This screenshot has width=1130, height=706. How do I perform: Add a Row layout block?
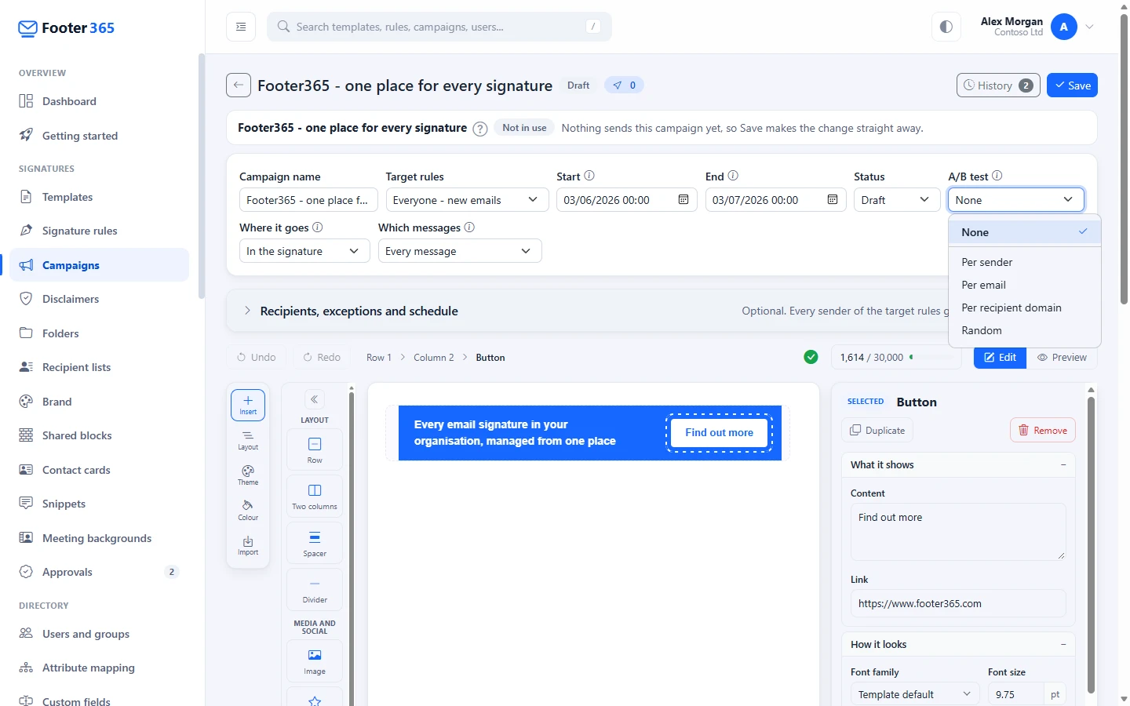315,449
